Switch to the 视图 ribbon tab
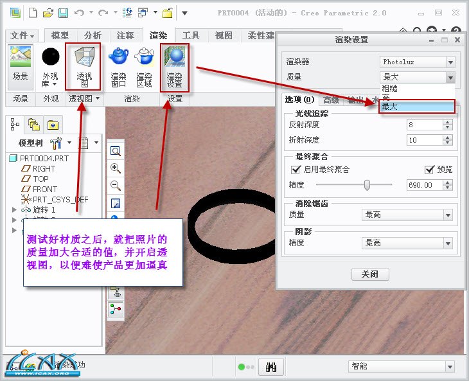Screen dimensions: 469x381 (x=224, y=35)
